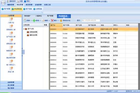This screenshot has width=140, height=93.
Task: Click the 刷新 refresh toolbar icon
Action: [x=25, y=21]
